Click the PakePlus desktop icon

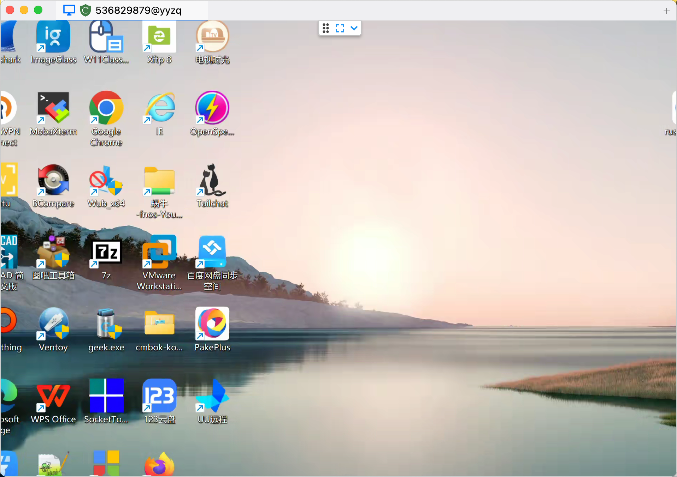[x=212, y=324]
